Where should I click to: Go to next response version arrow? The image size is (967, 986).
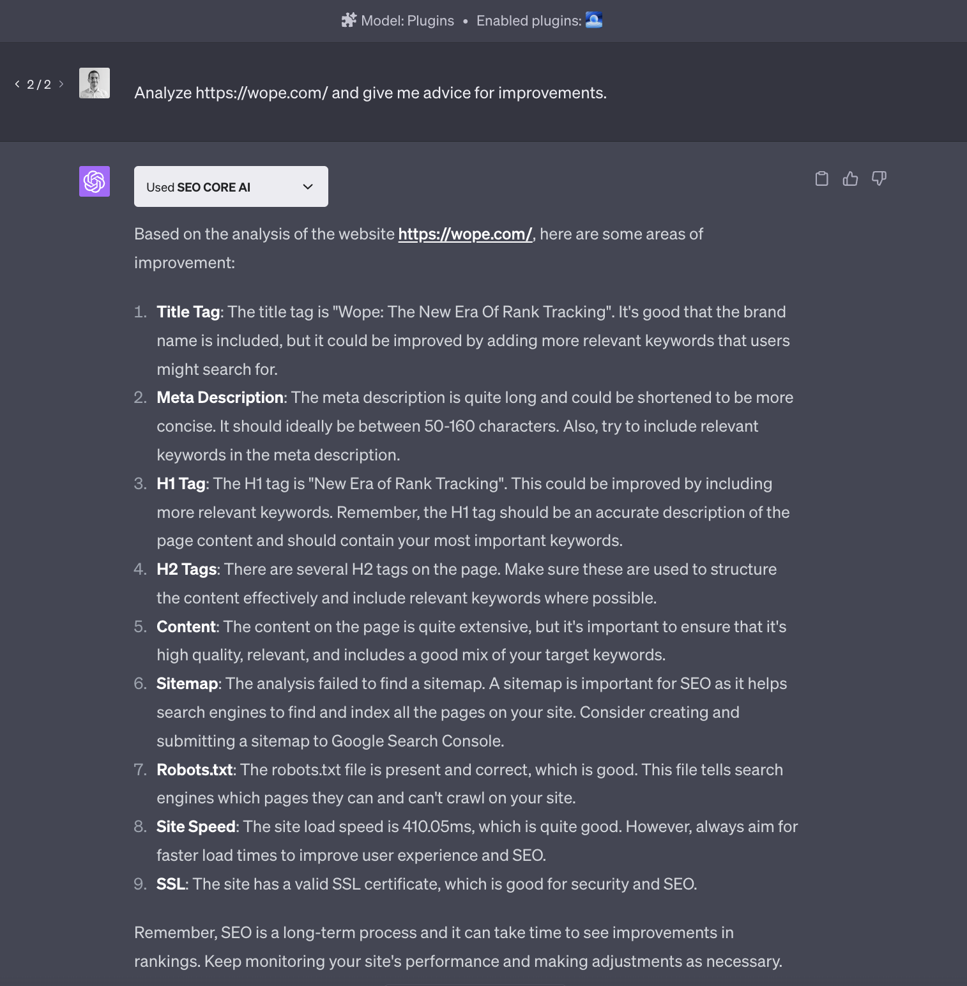[x=61, y=84]
